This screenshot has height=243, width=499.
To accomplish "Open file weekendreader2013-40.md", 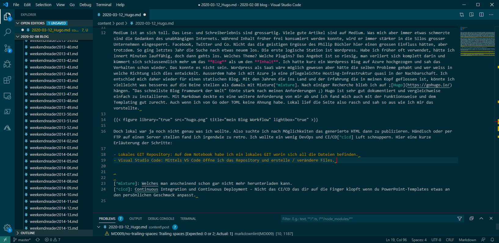I will pyautogui.click(x=54, y=47).
